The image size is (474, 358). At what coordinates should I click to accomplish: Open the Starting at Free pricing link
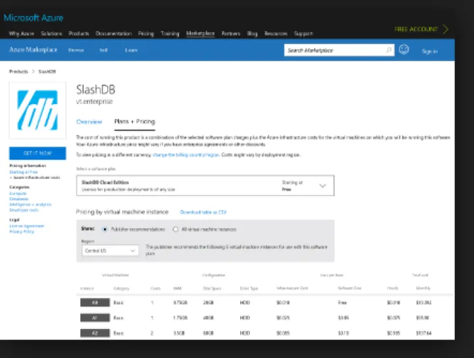pyautogui.click(x=24, y=172)
